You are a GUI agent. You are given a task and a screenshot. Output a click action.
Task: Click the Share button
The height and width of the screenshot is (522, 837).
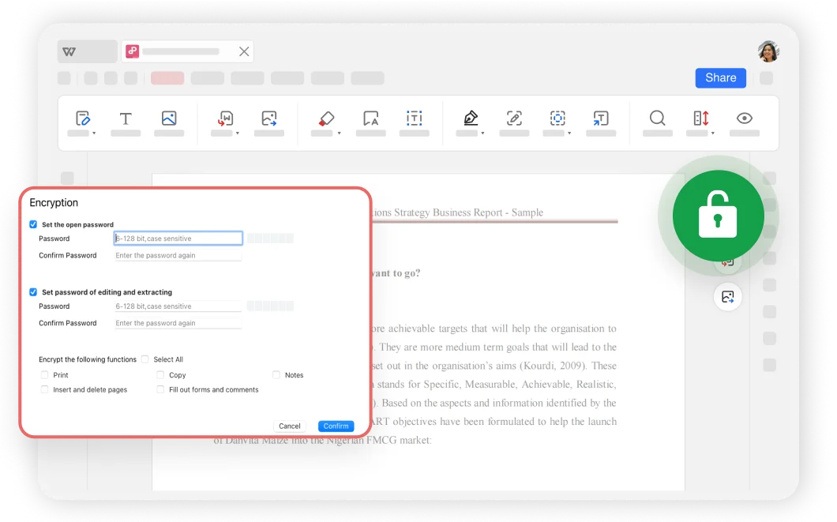pyautogui.click(x=719, y=77)
